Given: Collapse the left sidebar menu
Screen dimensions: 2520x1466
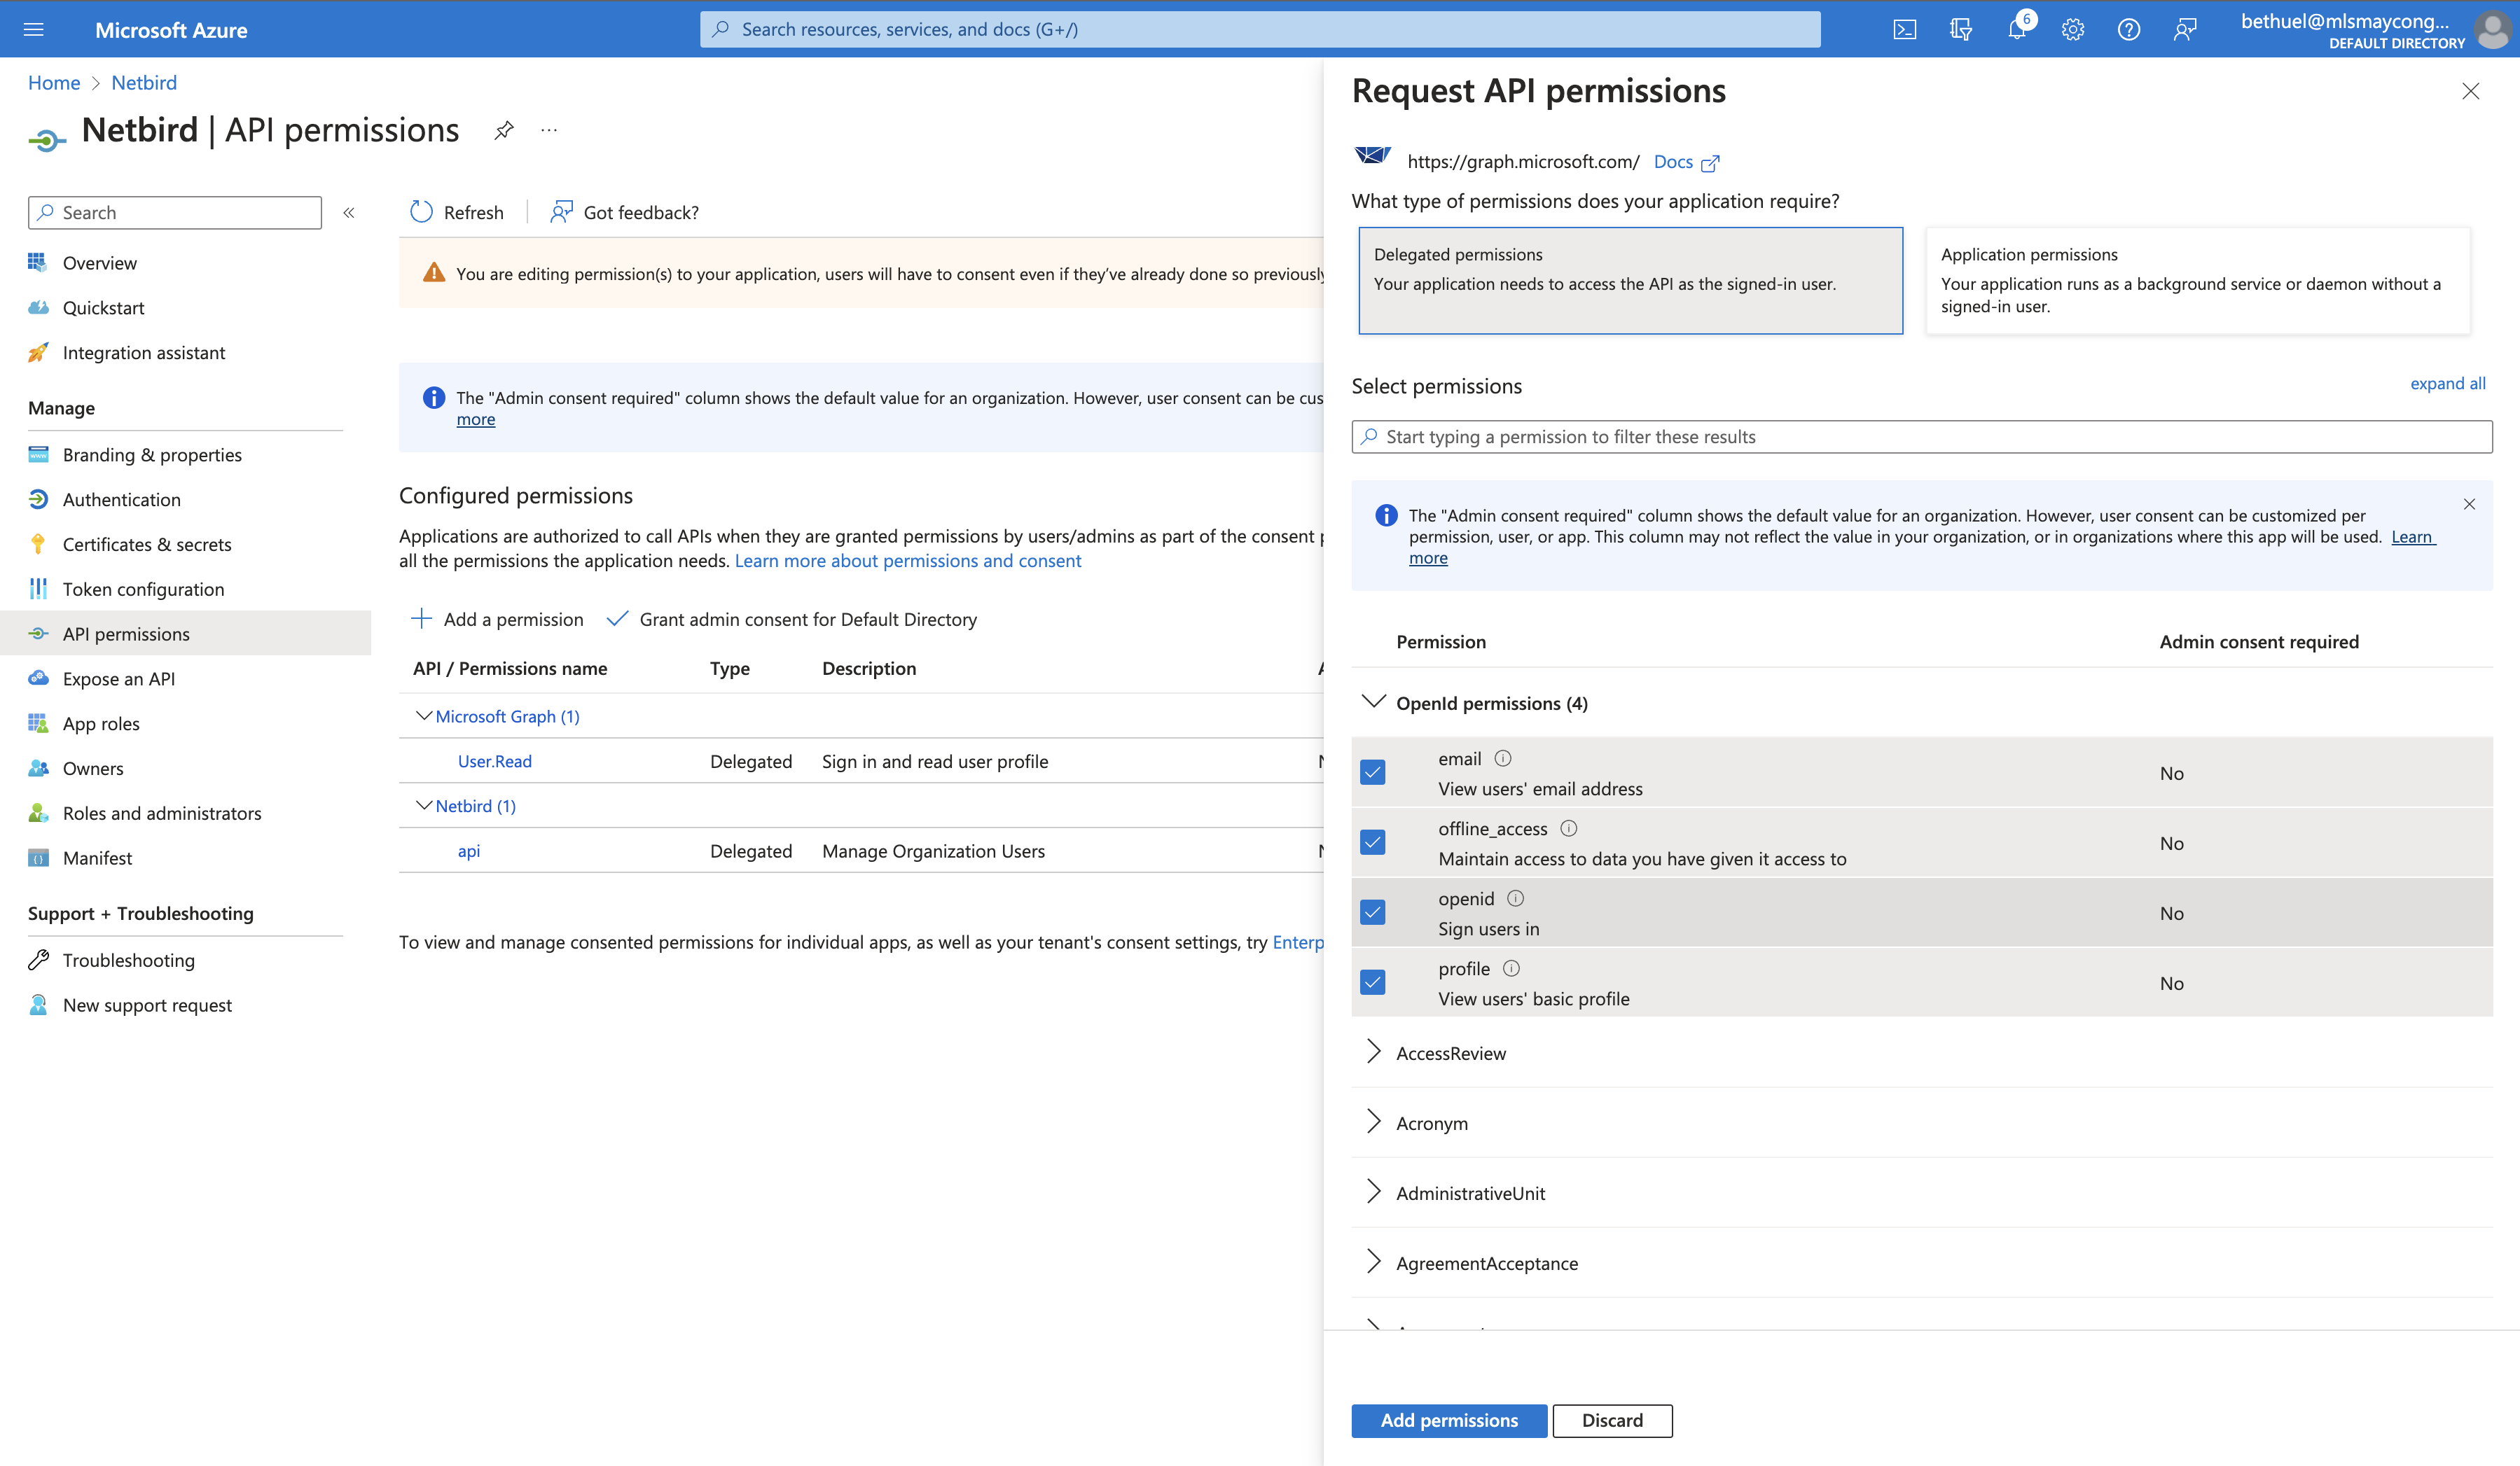Looking at the screenshot, I should tap(349, 213).
